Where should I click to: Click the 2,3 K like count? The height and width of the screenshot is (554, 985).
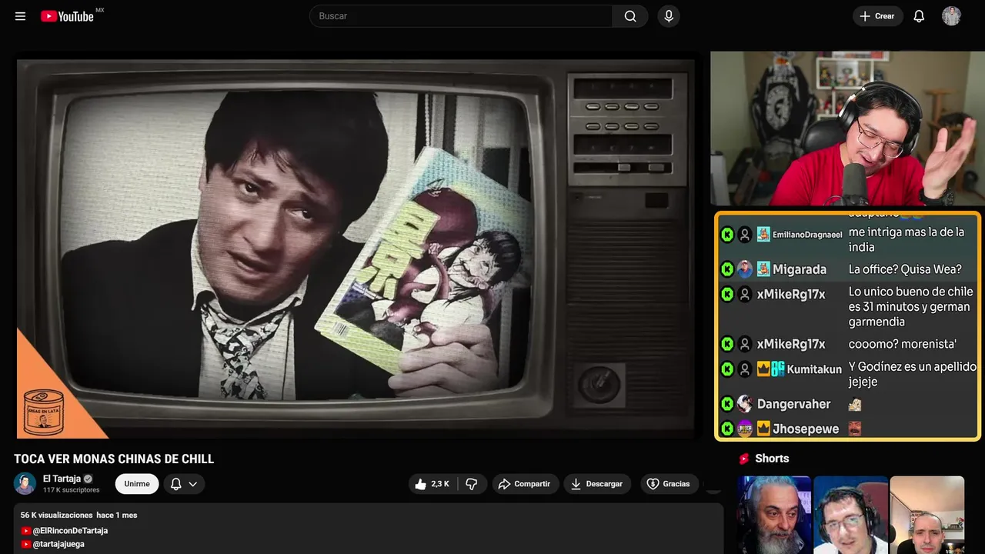pos(440,484)
